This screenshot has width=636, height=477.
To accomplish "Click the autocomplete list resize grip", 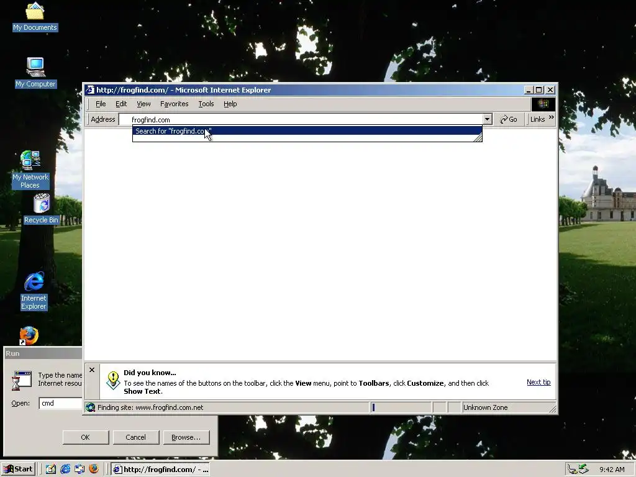I will click(478, 138).
